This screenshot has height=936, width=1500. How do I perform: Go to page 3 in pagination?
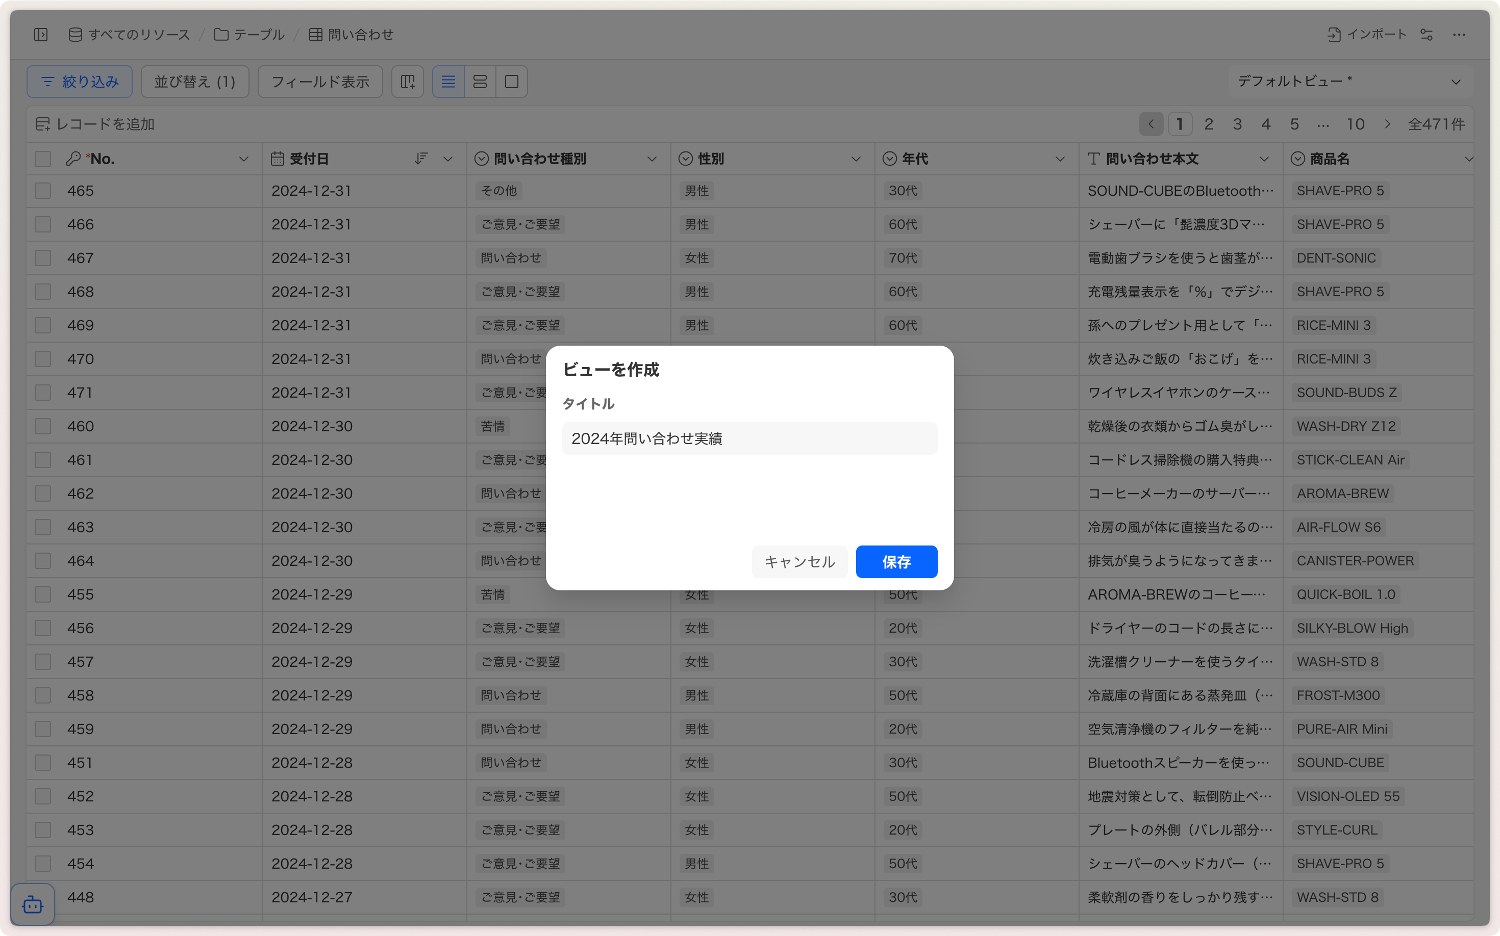(x=1237, y=124)
